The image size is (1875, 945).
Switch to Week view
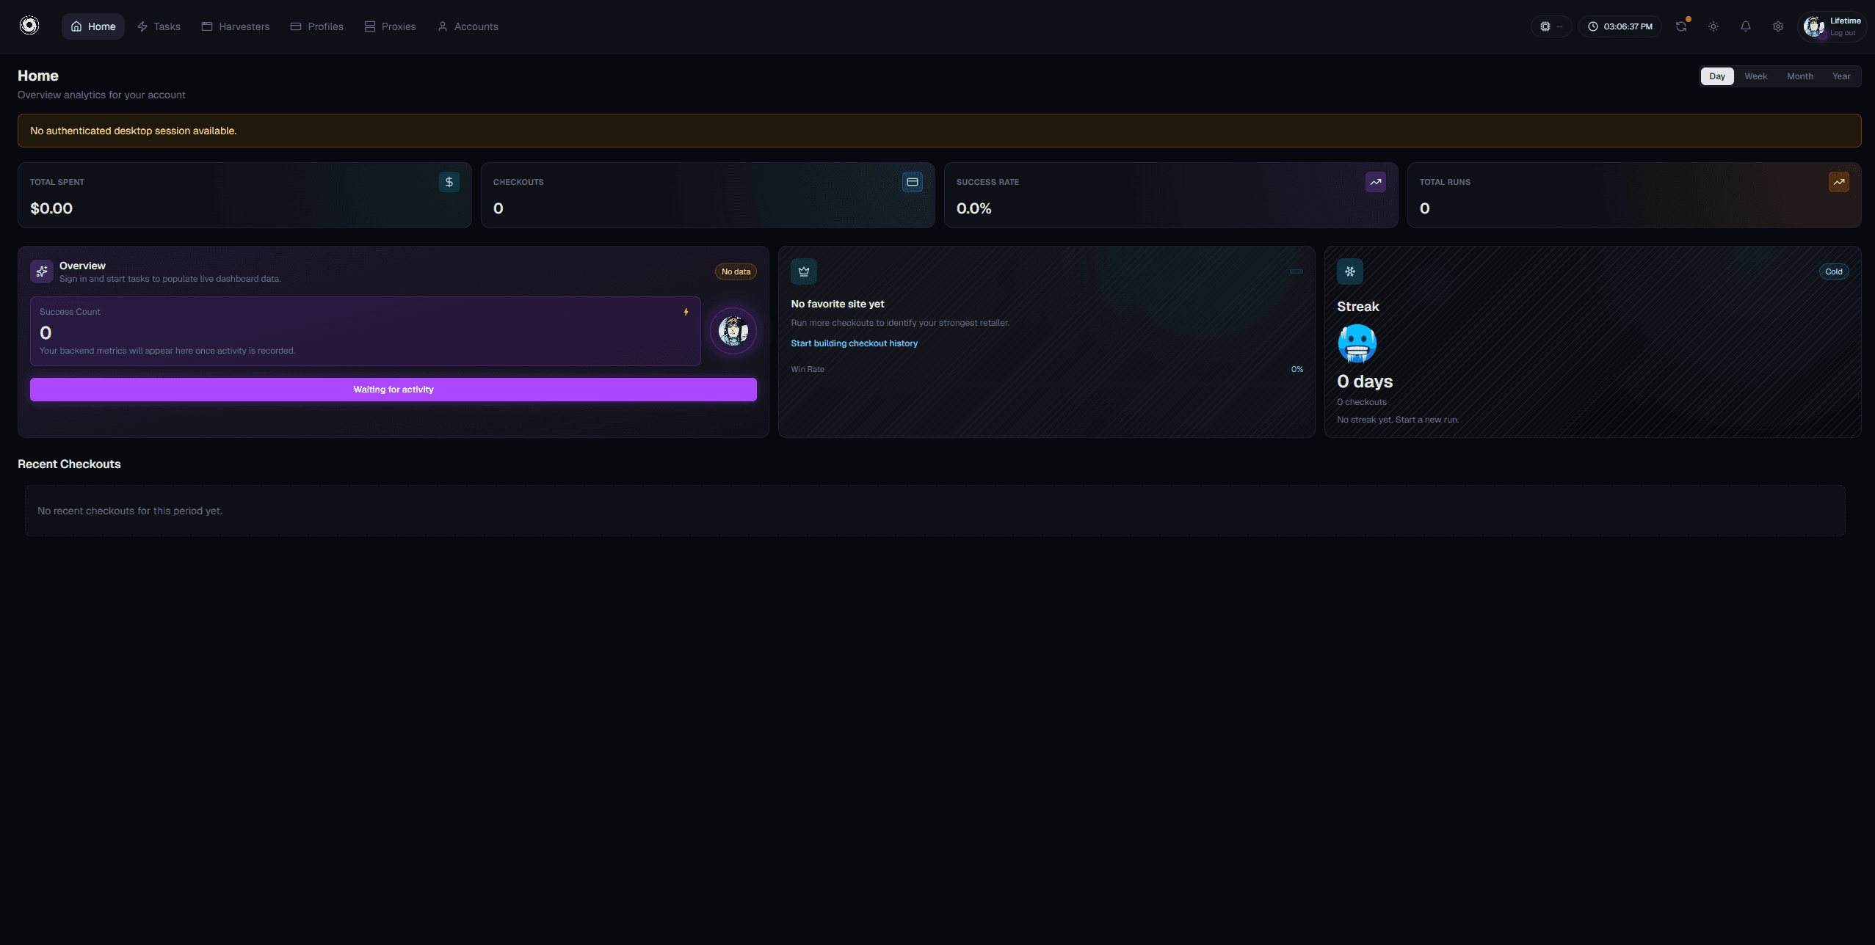point(1755,76)
